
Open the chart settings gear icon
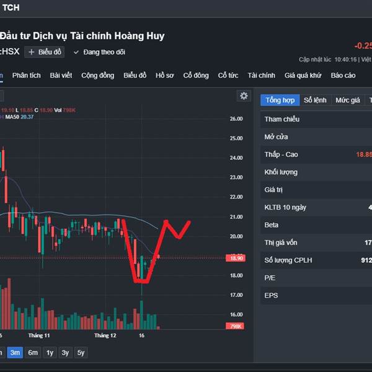[244, 95]
